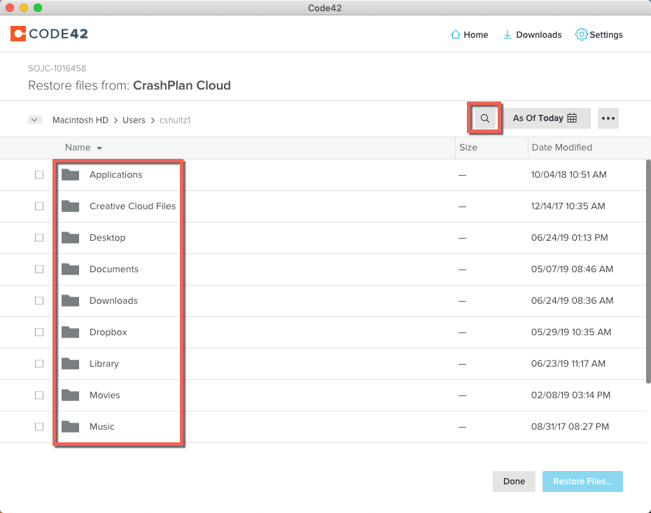Click the Restore Files button
The image size is (651, 513).
point(582,482)
